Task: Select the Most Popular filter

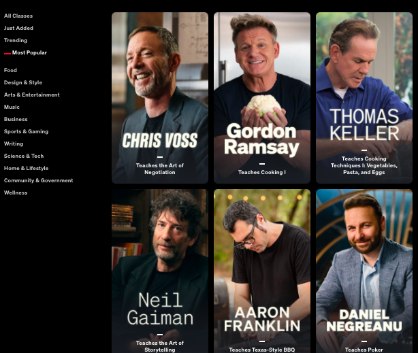Action: click(x=29, y=52)
